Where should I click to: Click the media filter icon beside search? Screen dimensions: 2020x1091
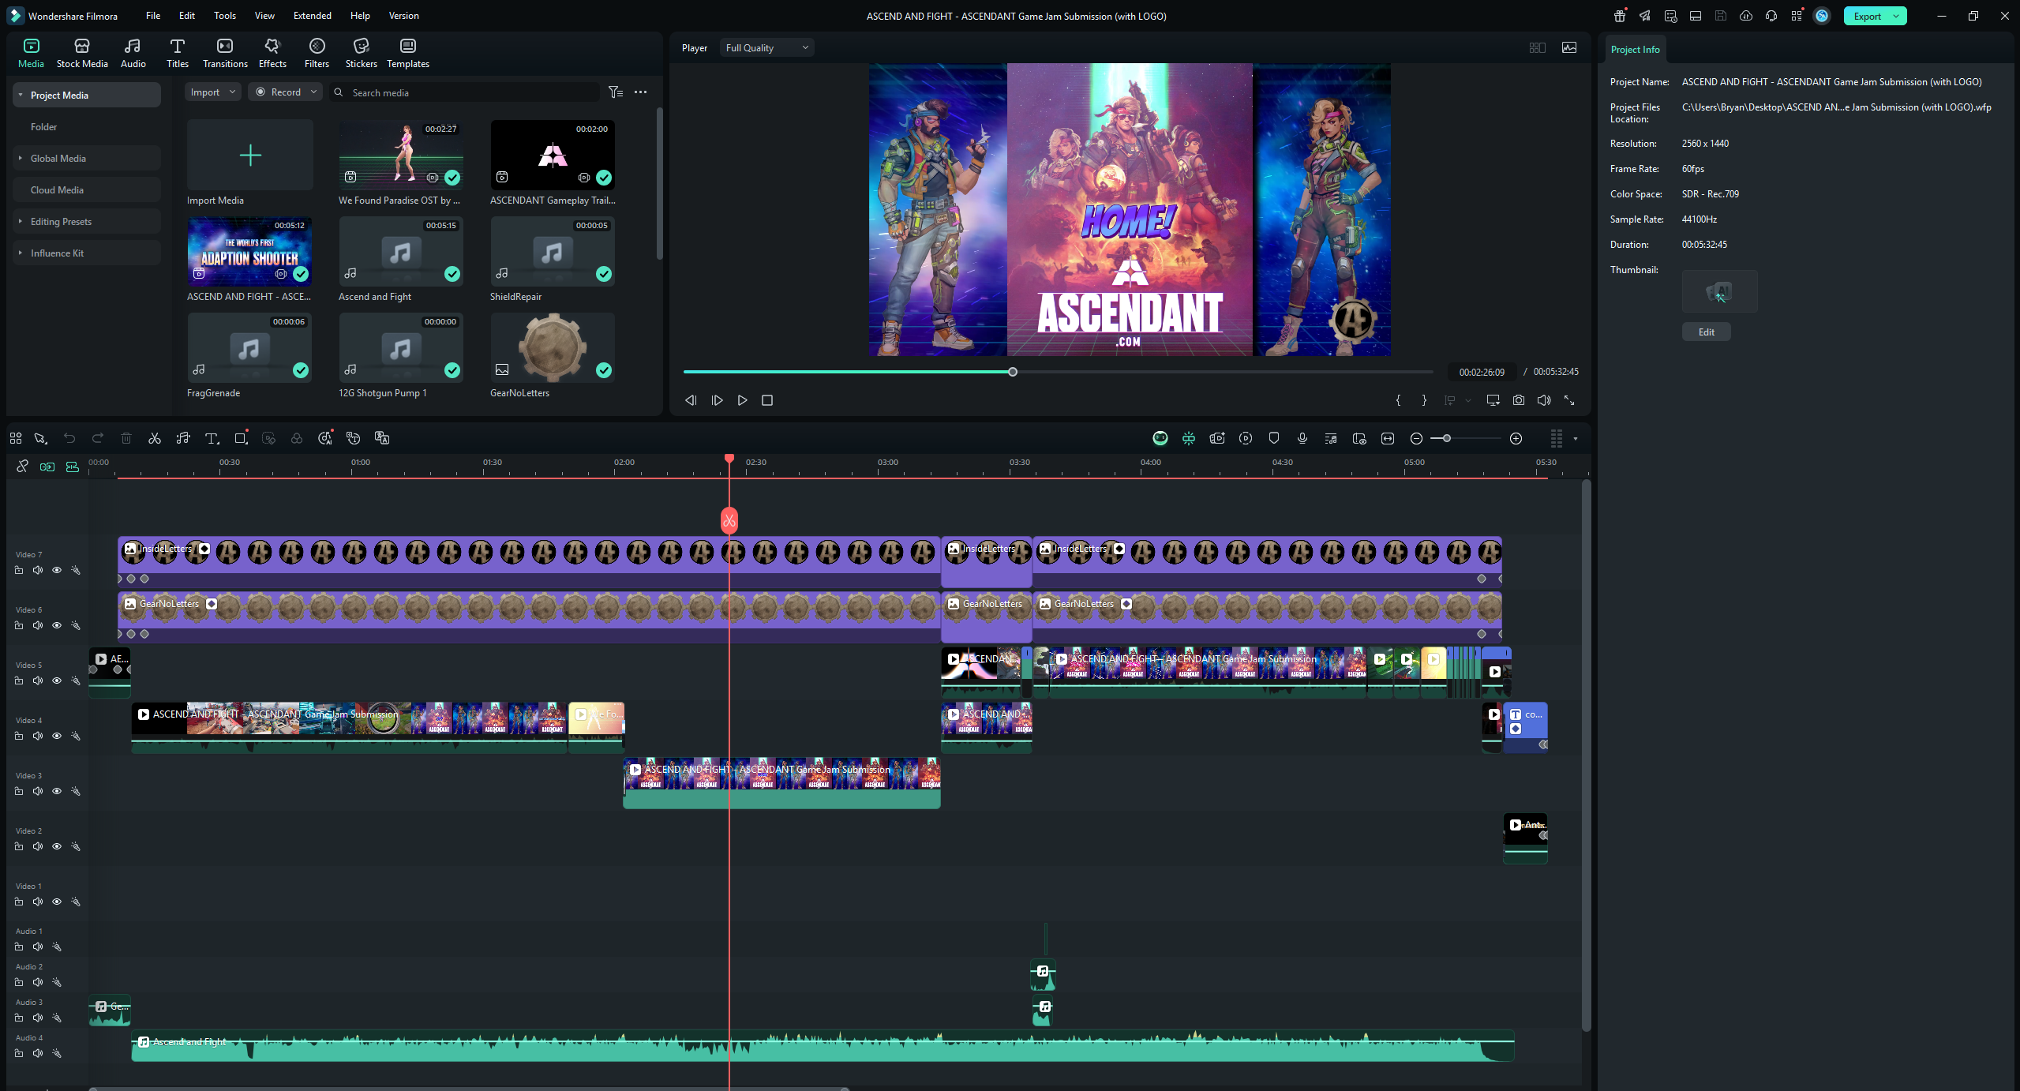(616, 92)
